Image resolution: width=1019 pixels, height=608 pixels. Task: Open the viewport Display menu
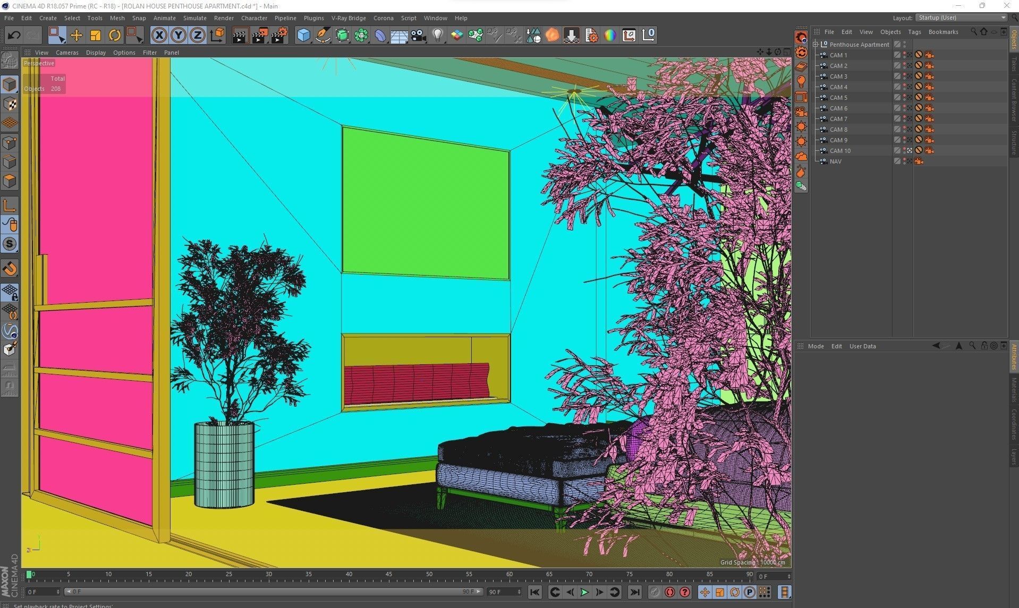96,53
